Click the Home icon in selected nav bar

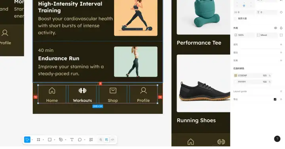52,91
